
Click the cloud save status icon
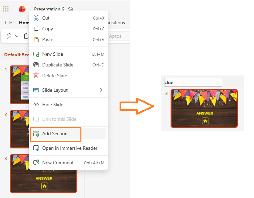coord(70,9)
